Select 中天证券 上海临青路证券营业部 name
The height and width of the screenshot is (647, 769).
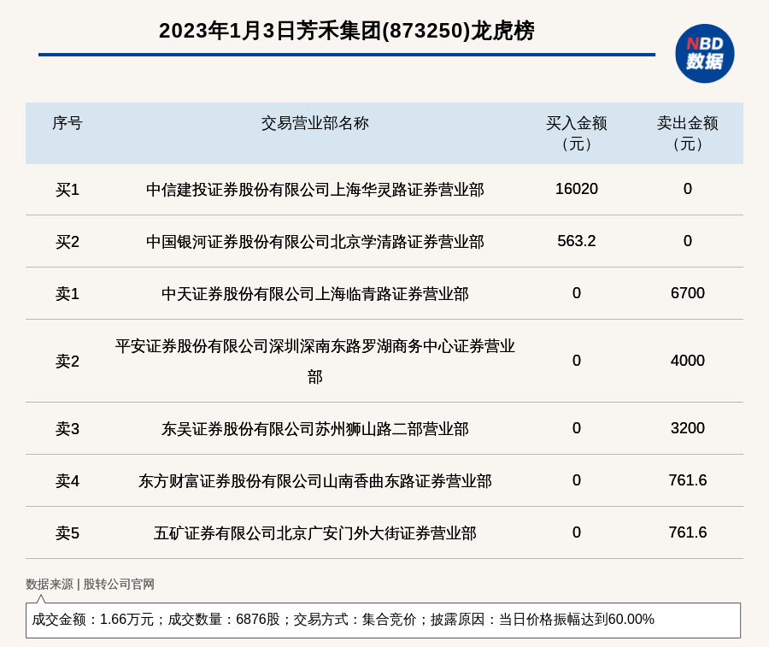coord(314,293)
